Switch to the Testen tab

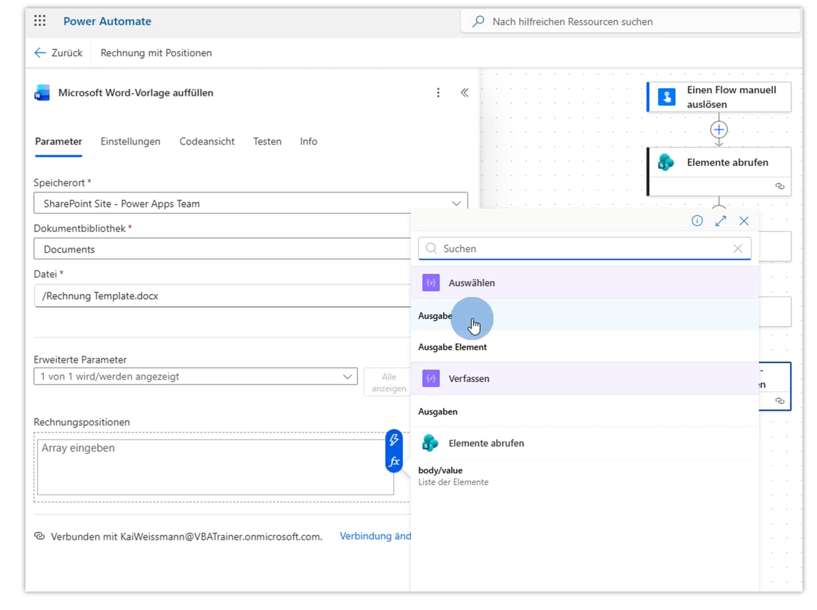(267, 142)
